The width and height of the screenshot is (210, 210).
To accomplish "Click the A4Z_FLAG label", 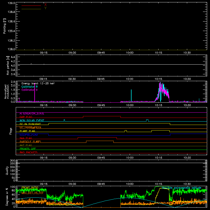I will coord(26,145).
